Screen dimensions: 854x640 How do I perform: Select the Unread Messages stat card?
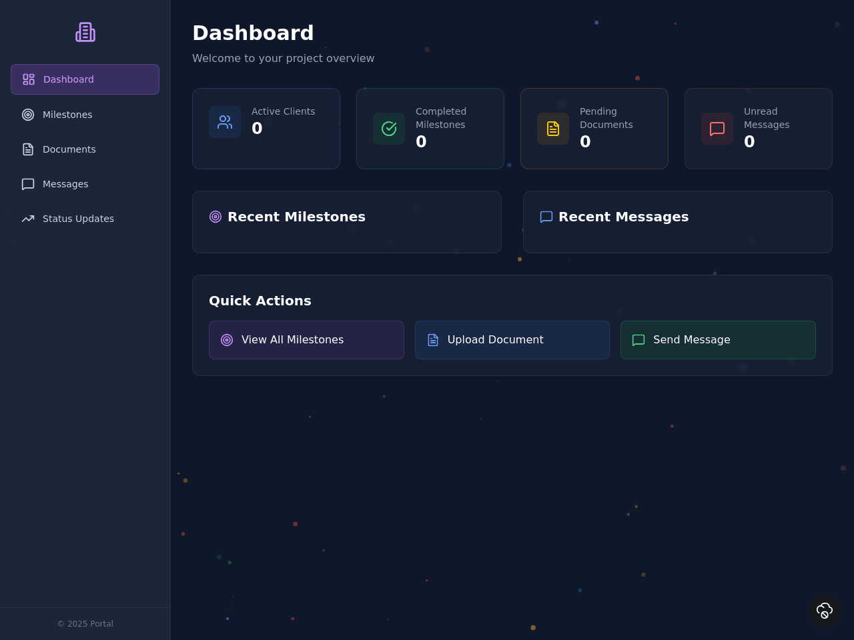pyautogui.click(x=759, y=129)
